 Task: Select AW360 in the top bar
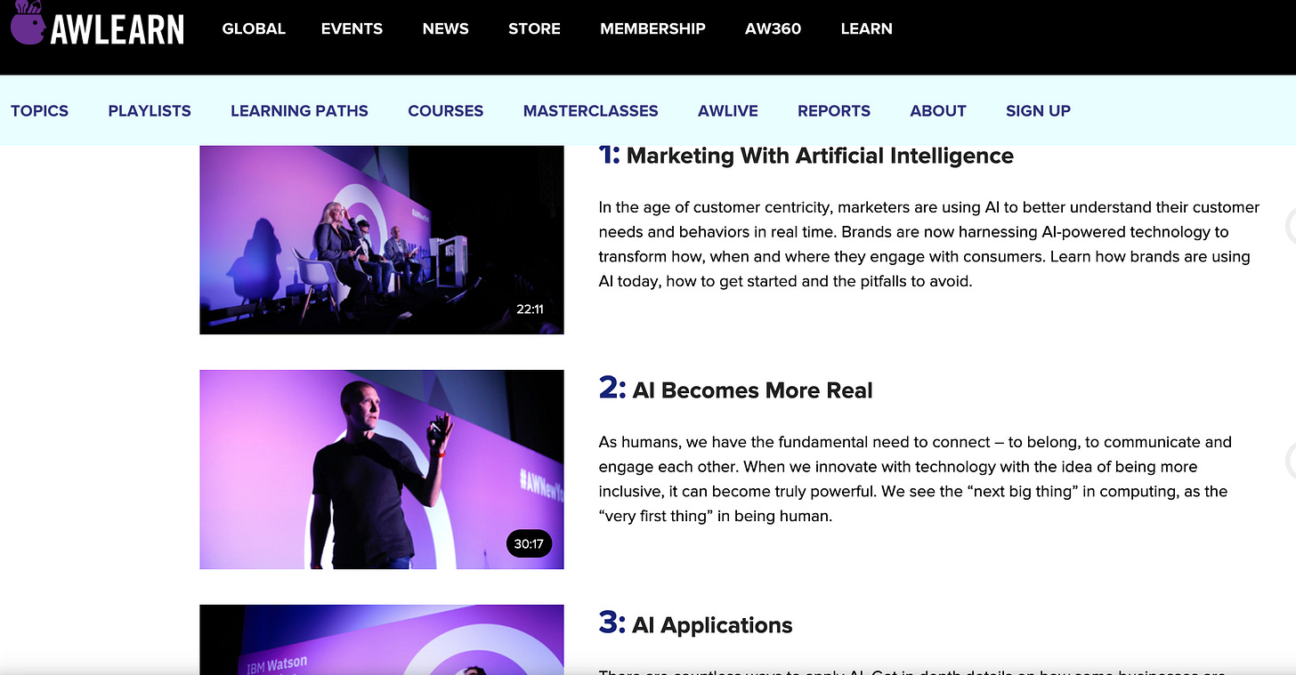pyautogui.click(x=773, y=28)
